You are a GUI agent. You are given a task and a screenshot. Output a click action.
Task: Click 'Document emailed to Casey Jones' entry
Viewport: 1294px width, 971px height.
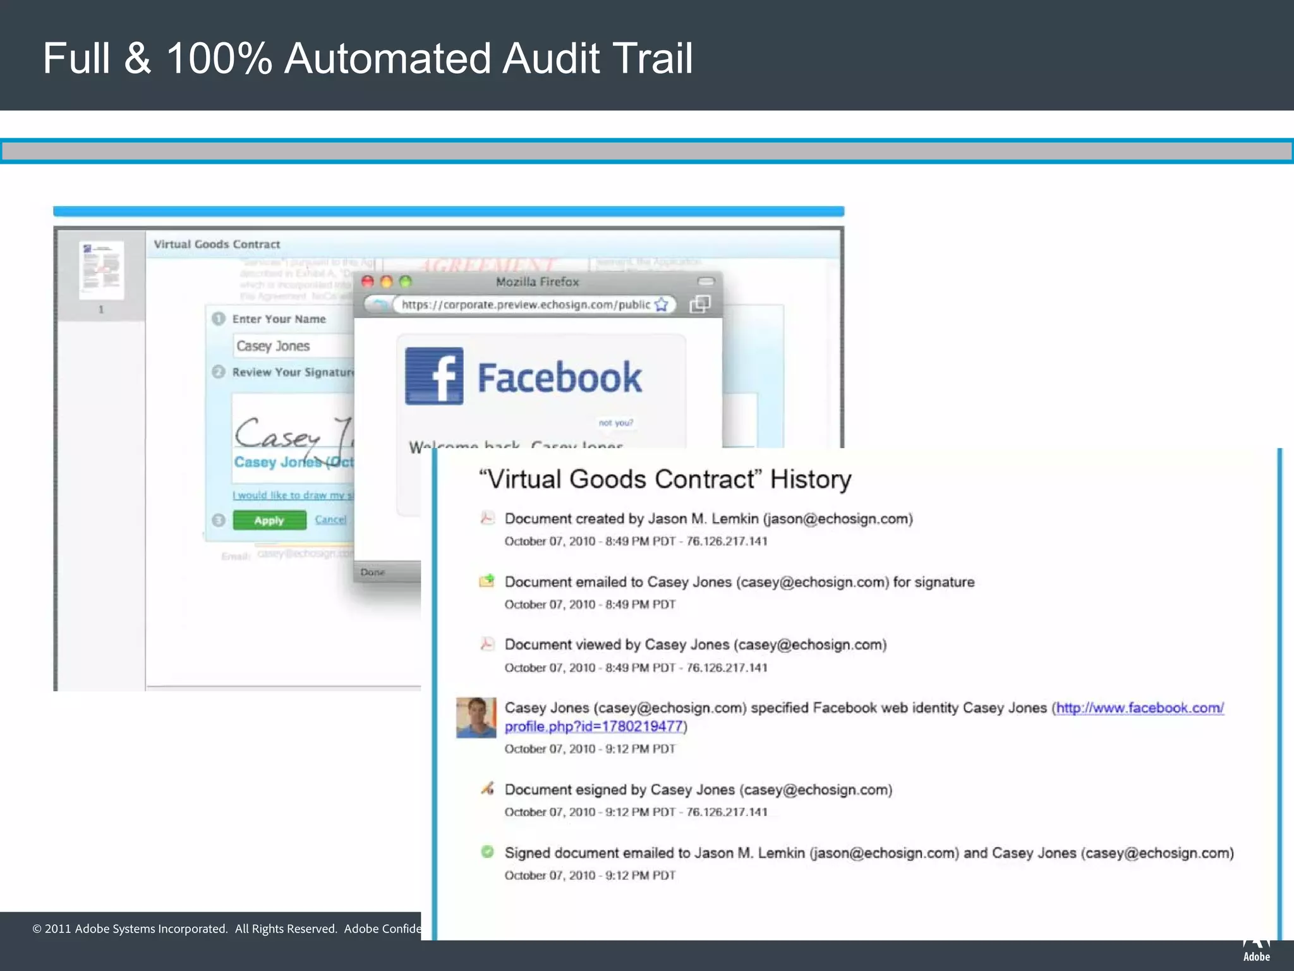tap(740, 582)
